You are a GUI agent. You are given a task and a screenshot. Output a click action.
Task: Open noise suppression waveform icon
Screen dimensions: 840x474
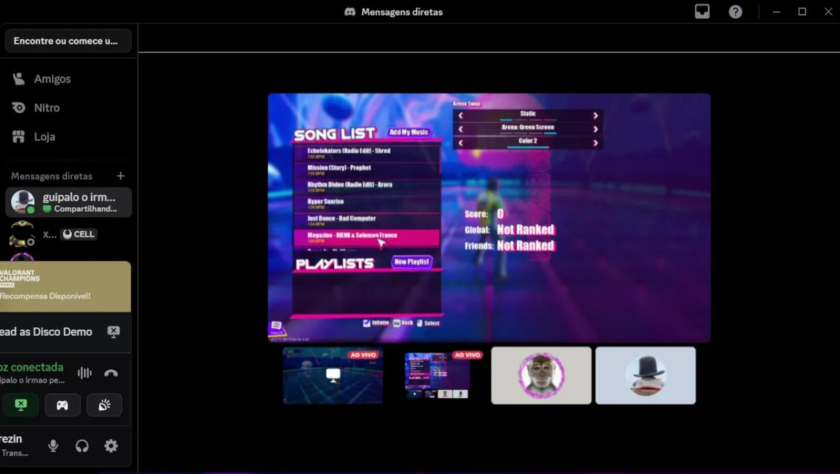[84, 373]
